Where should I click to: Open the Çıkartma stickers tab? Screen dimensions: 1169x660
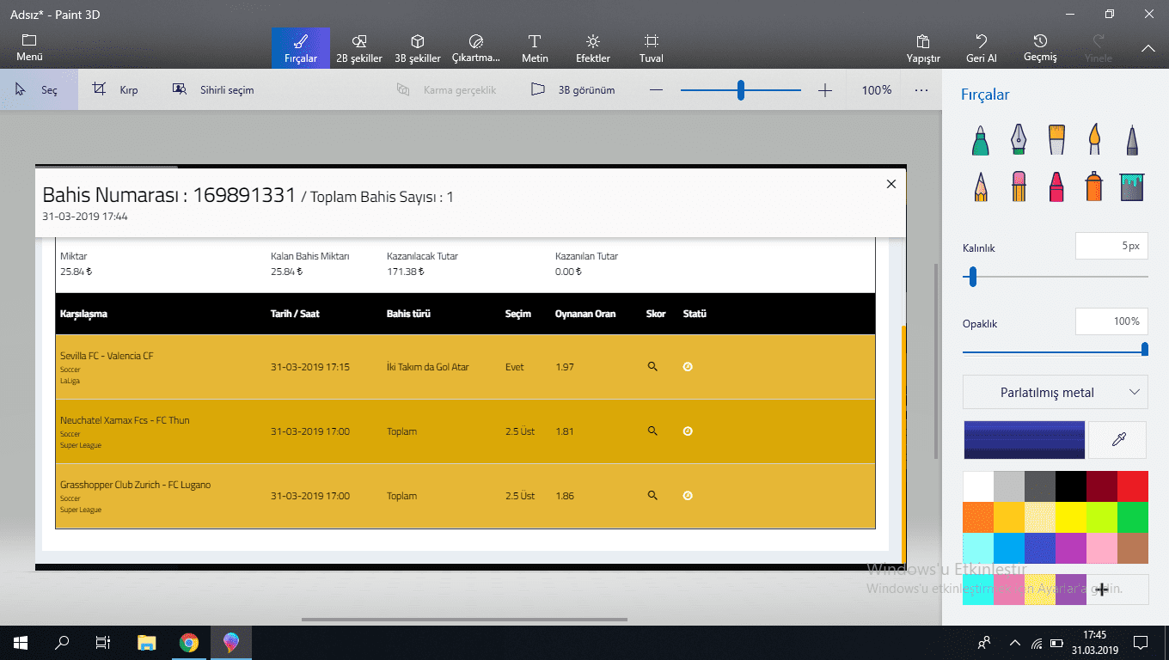(476, 48)
